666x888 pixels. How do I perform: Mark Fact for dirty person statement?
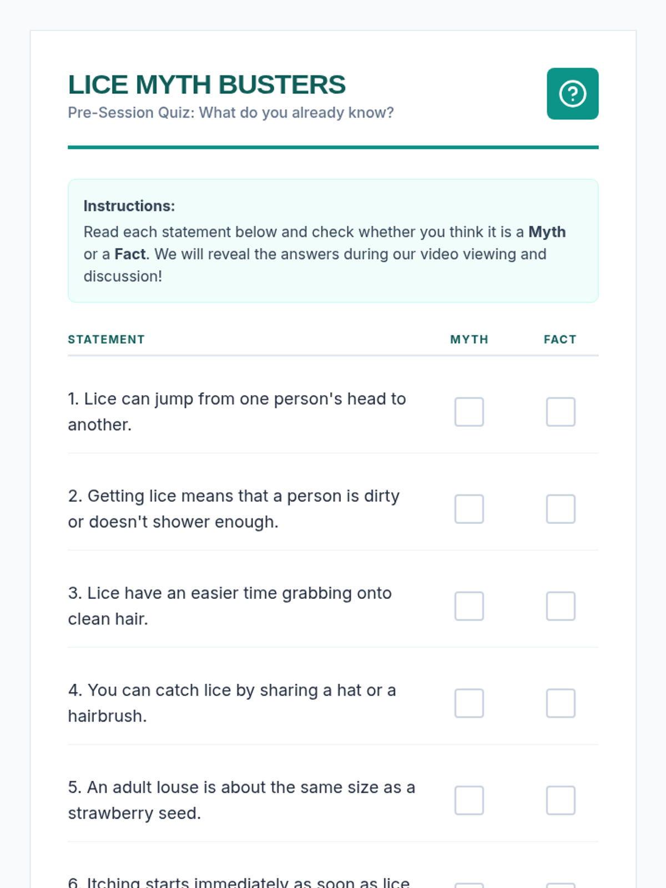[x=561, y=509]
